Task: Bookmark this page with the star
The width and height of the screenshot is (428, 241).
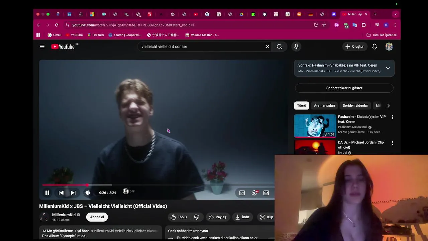Action: coord(324,25)
